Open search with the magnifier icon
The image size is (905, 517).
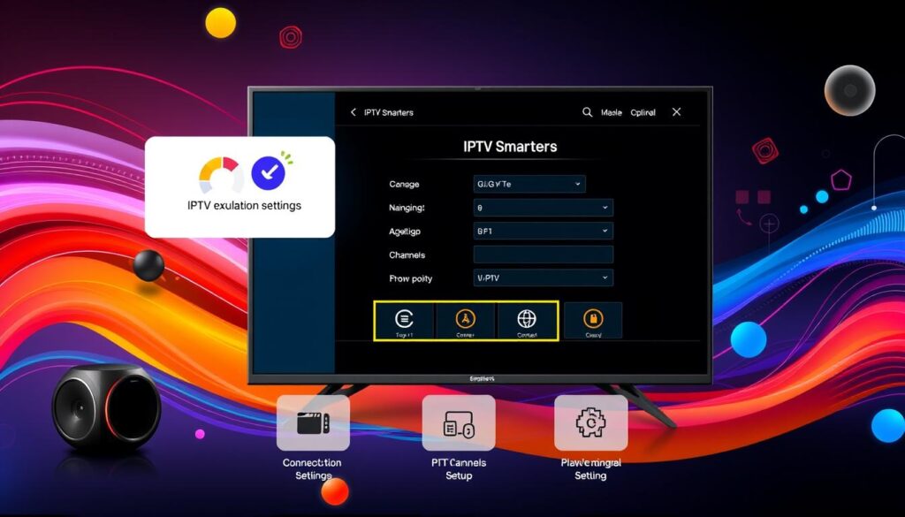click(587, 112)
